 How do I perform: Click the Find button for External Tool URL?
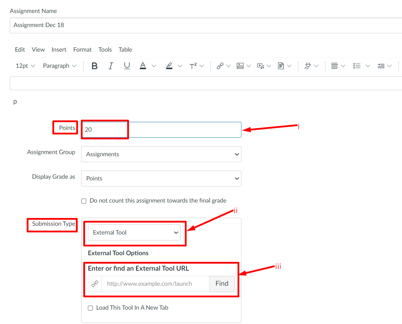tap(222, 284)
